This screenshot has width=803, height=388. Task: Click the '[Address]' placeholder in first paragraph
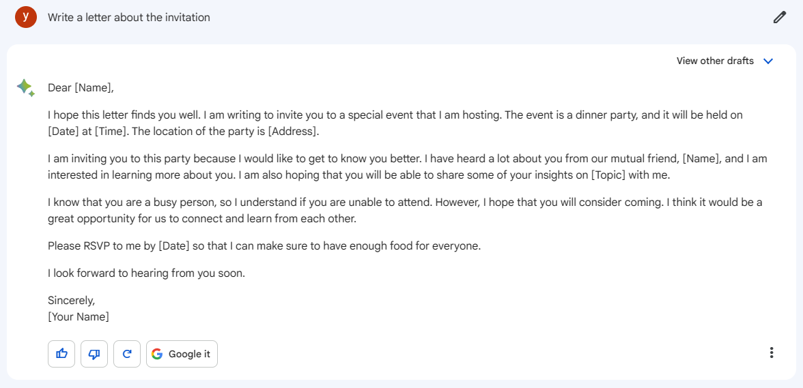292,132
